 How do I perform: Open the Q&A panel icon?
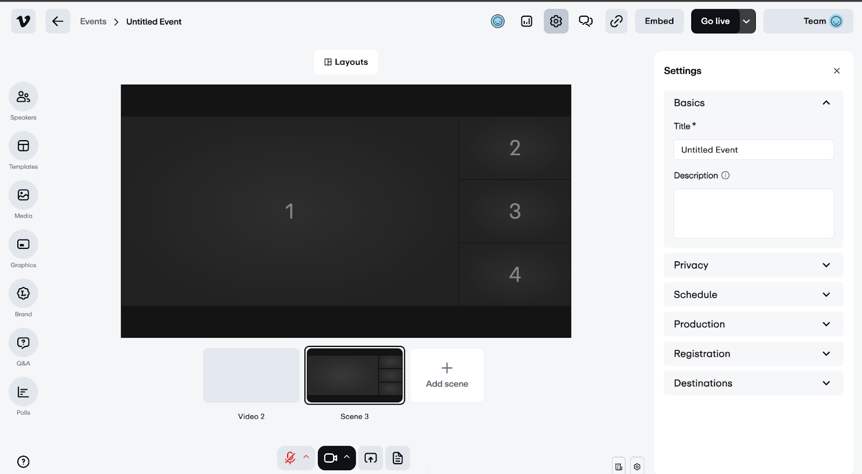coord(23,343)
